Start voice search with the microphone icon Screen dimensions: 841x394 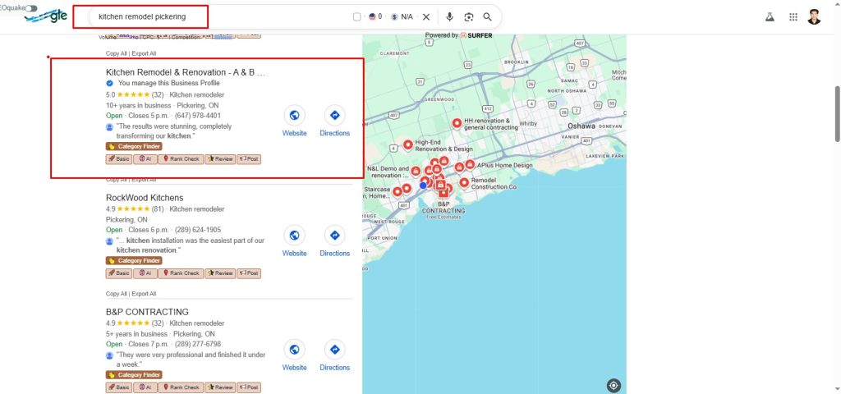pyautogui.click(x=449, y=17)
